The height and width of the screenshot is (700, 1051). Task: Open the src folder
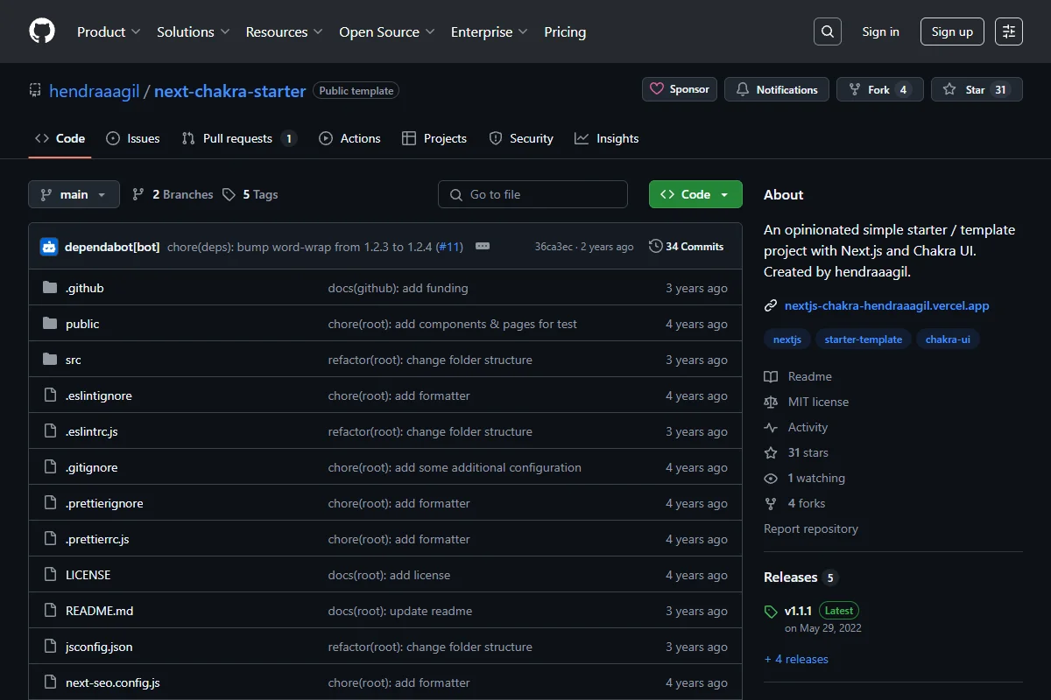click(x=74, y=360)
